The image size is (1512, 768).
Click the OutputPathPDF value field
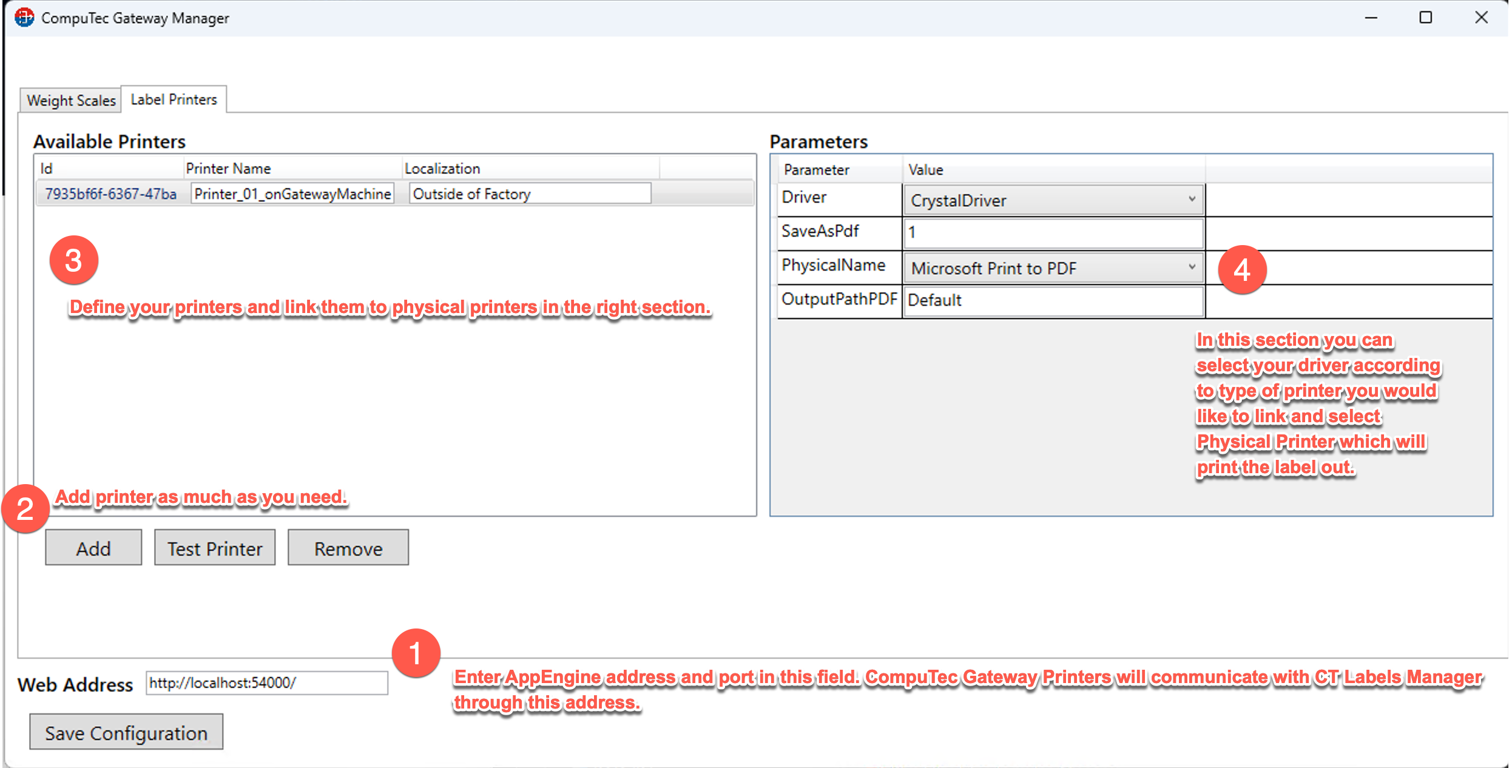[1053, 300]
